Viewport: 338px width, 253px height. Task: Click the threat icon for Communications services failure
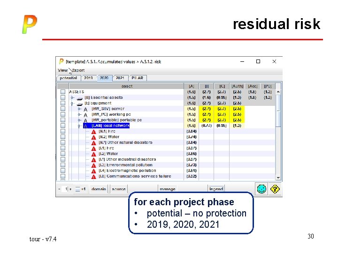(93, 176)
